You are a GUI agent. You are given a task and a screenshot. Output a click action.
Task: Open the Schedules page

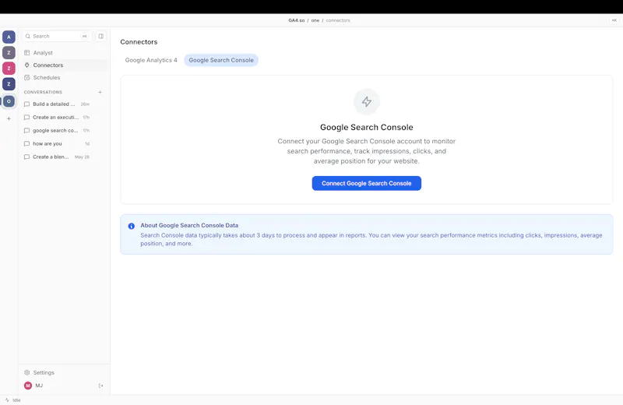pos(65,78)
